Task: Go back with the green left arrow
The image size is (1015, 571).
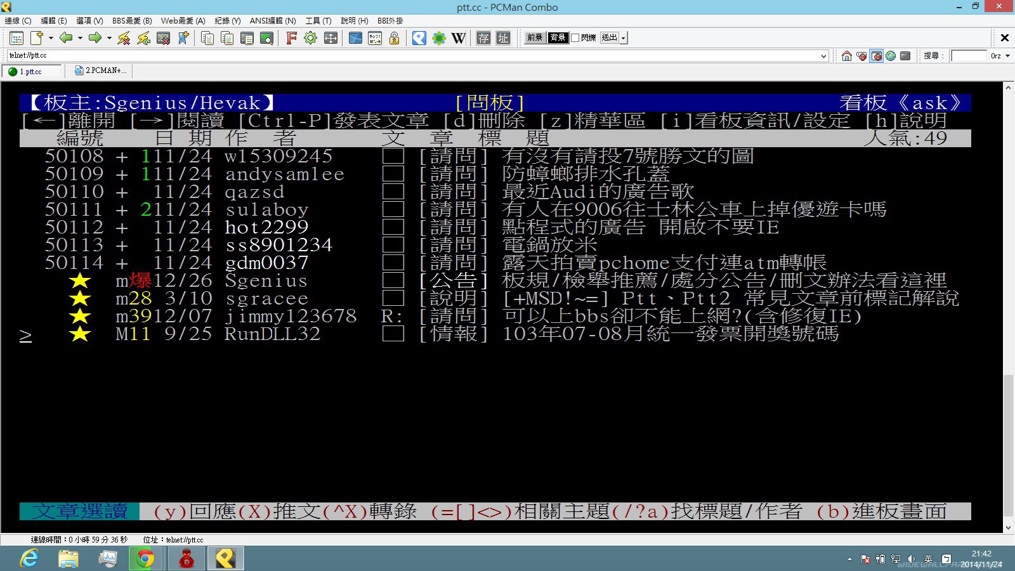Action: tap(65, 38)
